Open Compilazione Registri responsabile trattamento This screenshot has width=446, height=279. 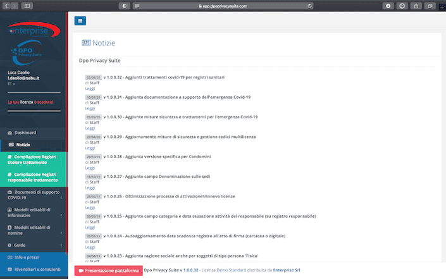[33, 178]
